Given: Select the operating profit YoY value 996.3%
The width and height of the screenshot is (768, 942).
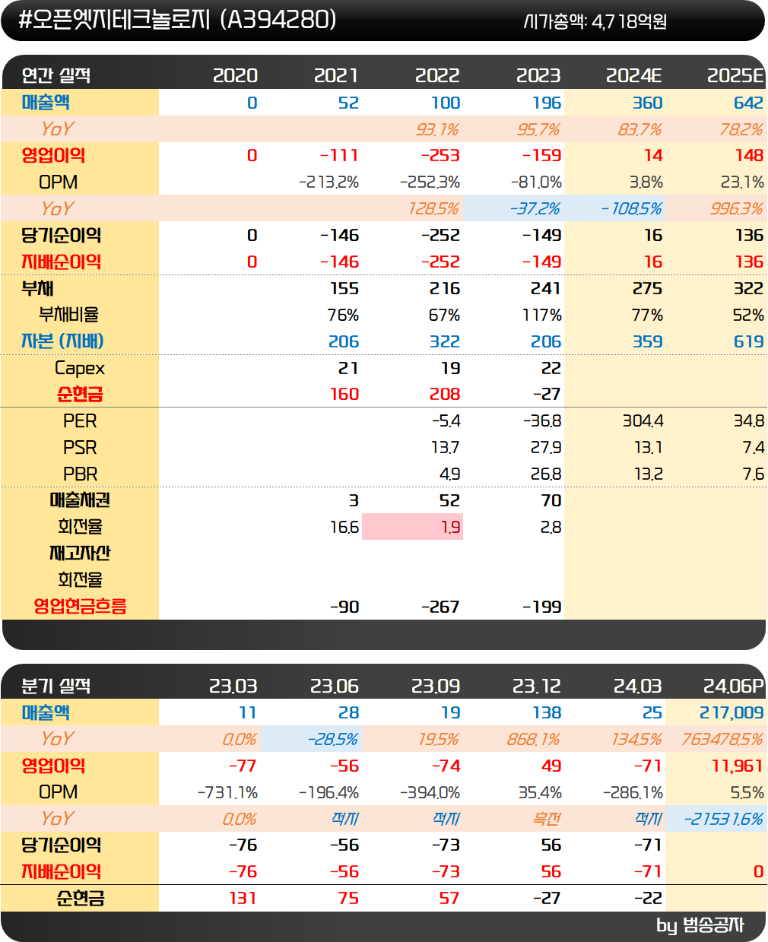Looking at the screenshot, I should (737, 208).
